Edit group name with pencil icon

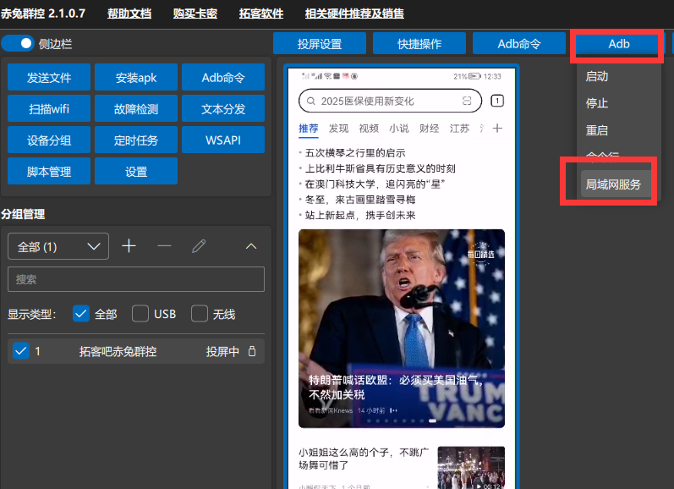coord(199,246)
